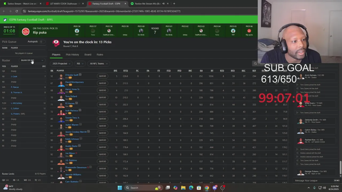Click Pick 60 Go Birds team icon
Screen dimensions: 342x192
pyautogui.click(x=141, y=31)
